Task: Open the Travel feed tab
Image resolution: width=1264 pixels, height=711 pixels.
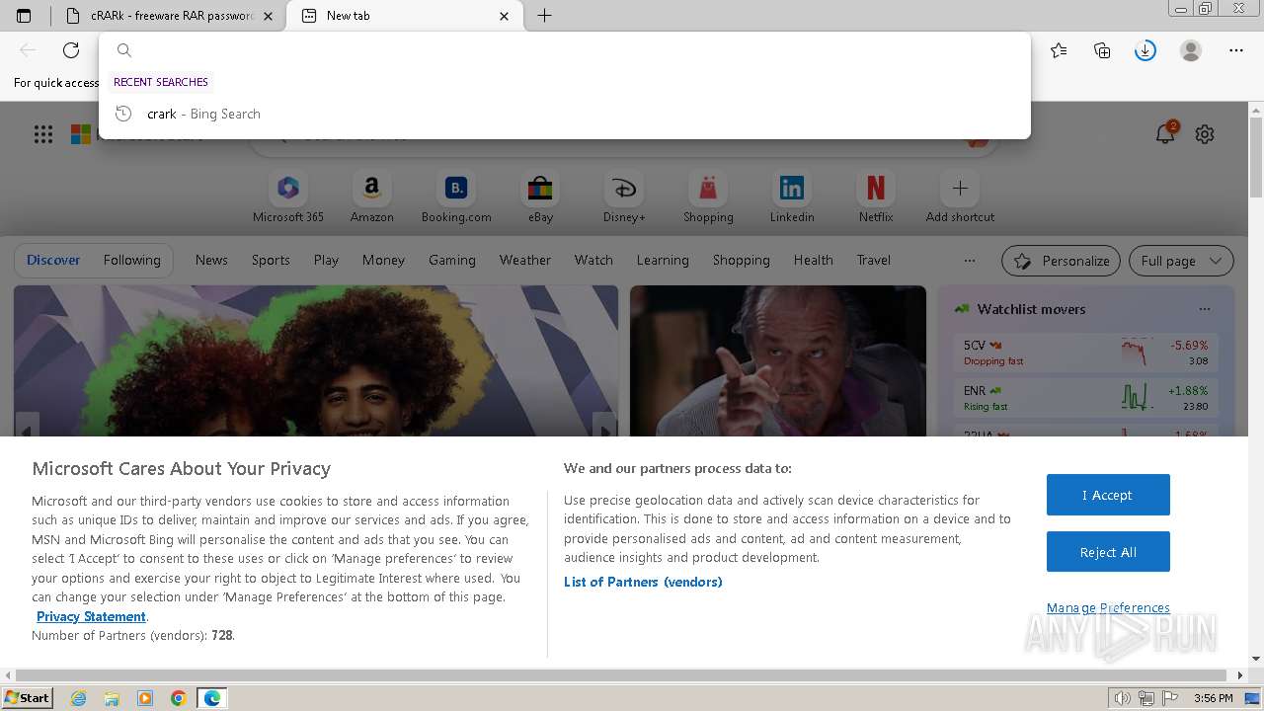Action: pyautogui.click(x=874, y=260)
